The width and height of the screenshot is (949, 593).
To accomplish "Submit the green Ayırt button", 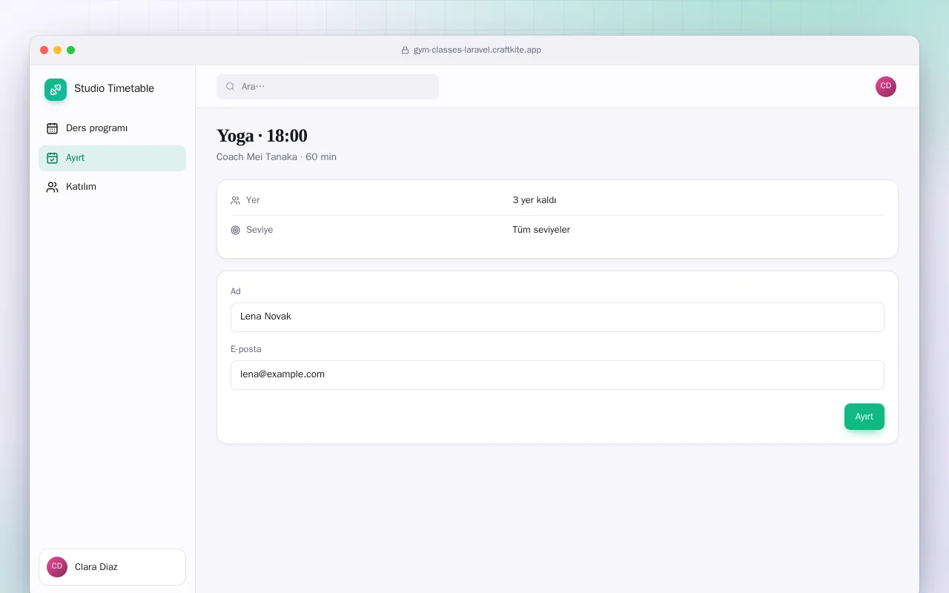I will 864,417.
